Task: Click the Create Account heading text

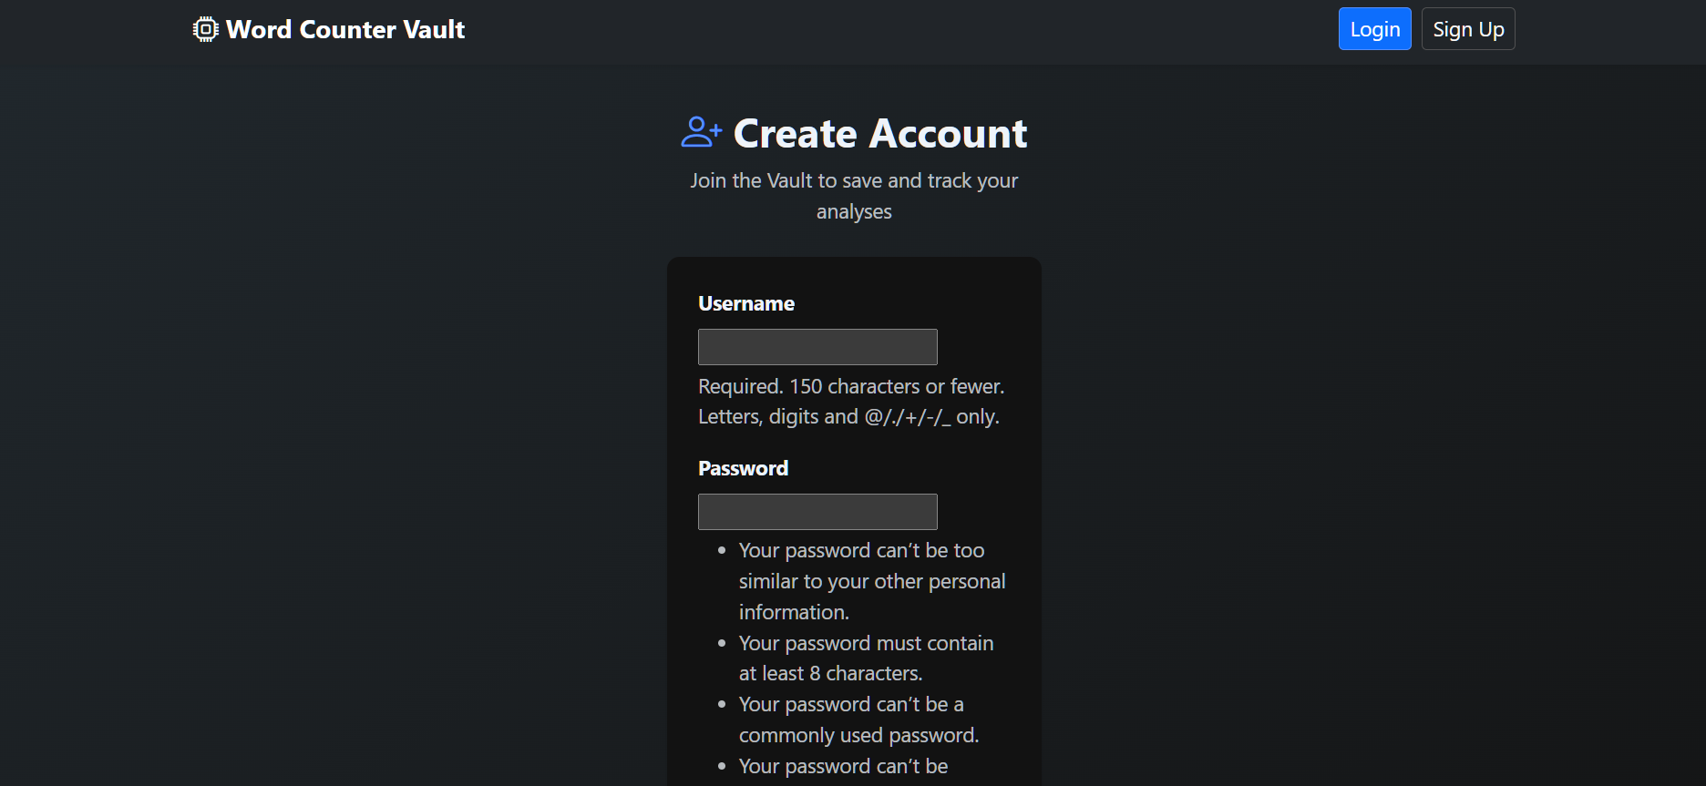Action: coord(879,134)
